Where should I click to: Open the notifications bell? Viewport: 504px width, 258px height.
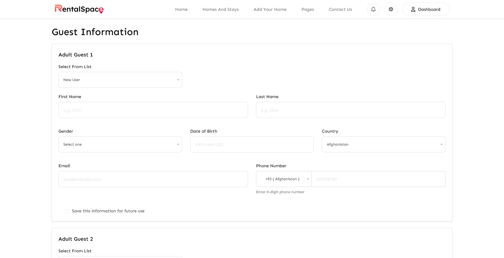(x=373, y=9)
